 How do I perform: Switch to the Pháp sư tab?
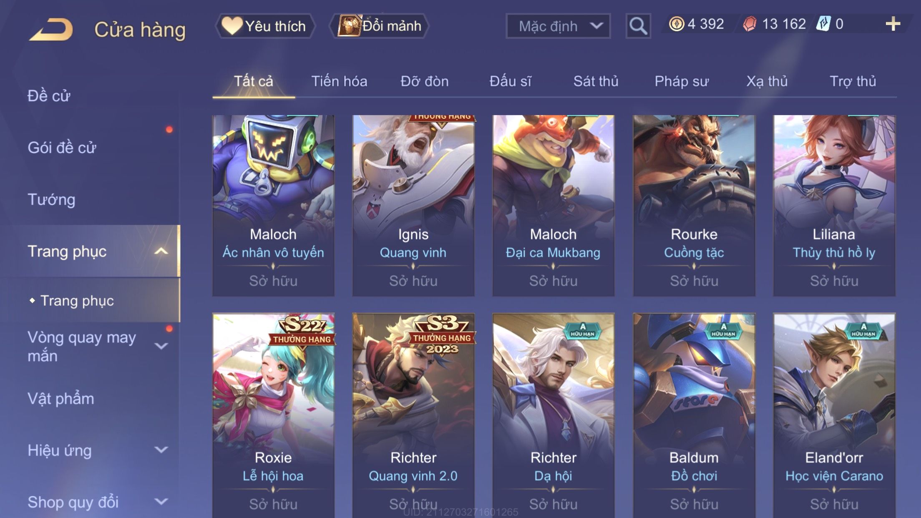pos(682,81)
